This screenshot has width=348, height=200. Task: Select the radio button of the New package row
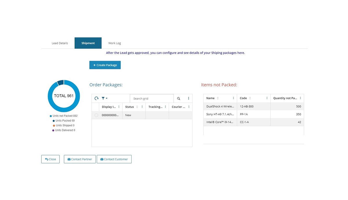[x=96, y=115]
